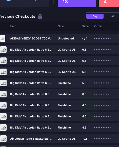The width and height of the screenshot is (119, 147).
Task: Open the Yeezy Boost 700 shoe thumbnail
Action: point(3,38)
